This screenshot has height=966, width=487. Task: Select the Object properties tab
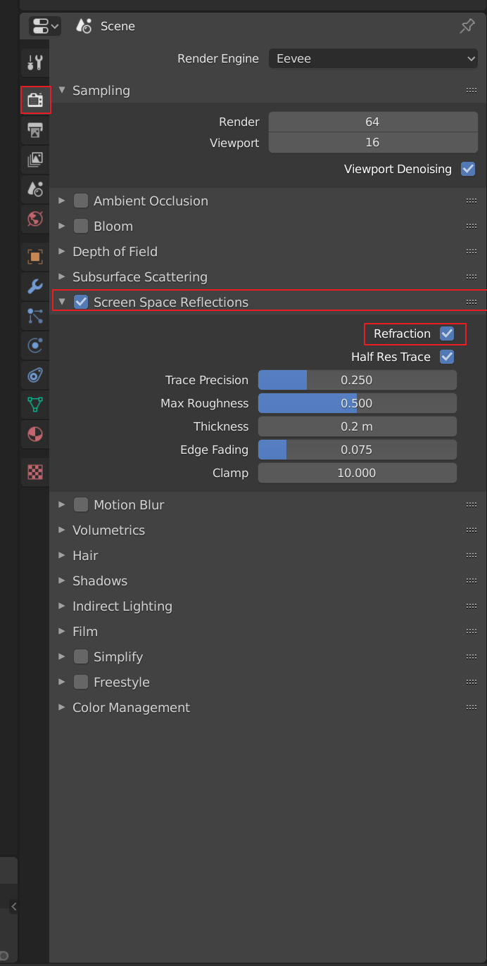pyautogui.click(x=35, y=256)
